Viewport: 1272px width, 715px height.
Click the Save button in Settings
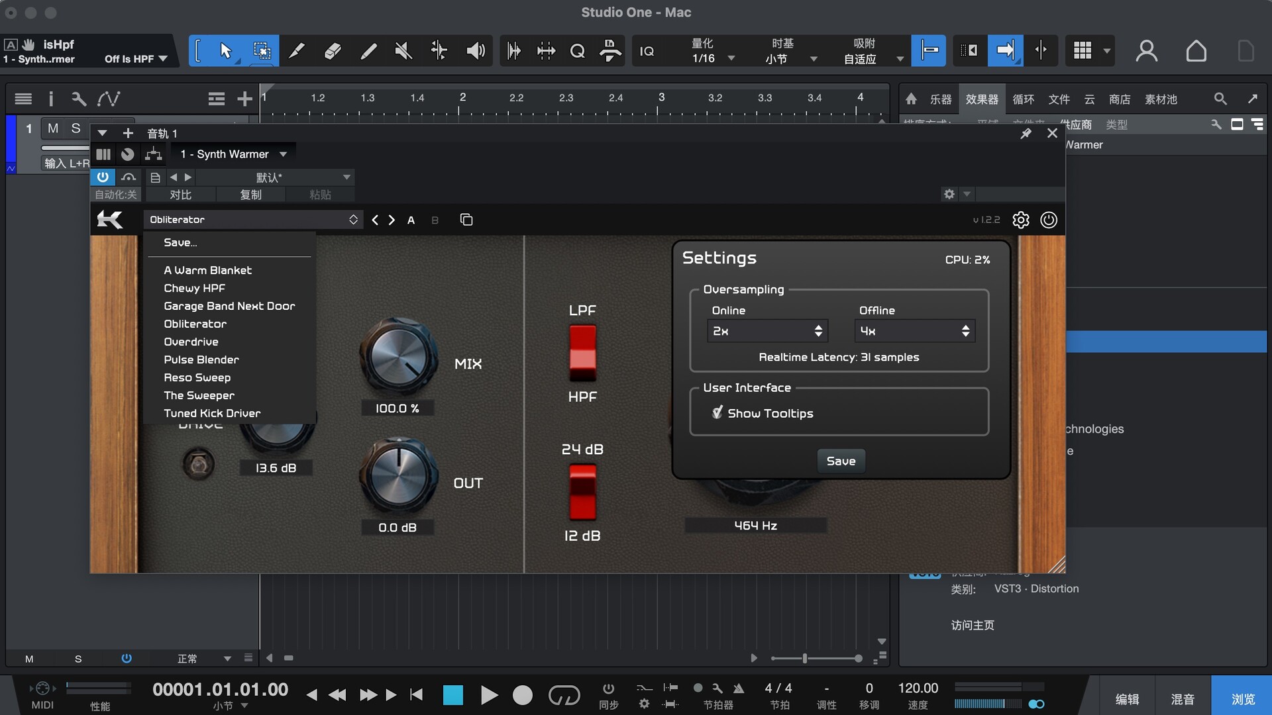point(841,461)
